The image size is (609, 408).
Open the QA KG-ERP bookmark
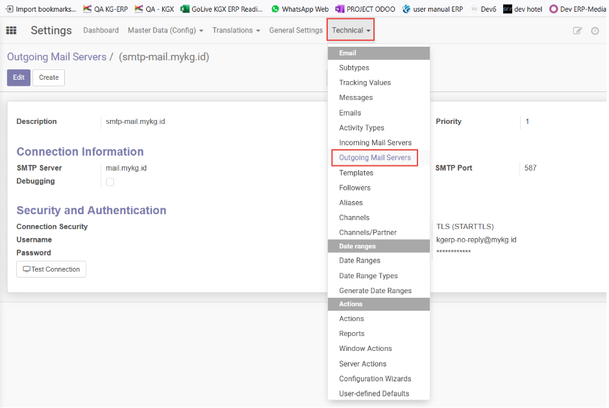106,9
